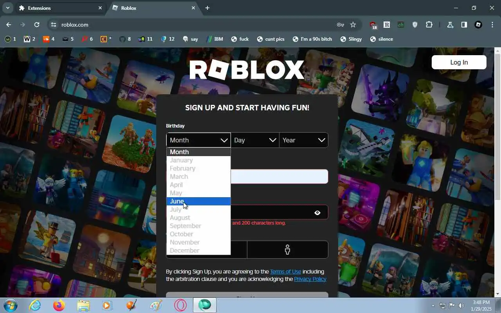Collapse the Month birthday dropdown
This screenshot has width=501, height=313.
[198, 140]
